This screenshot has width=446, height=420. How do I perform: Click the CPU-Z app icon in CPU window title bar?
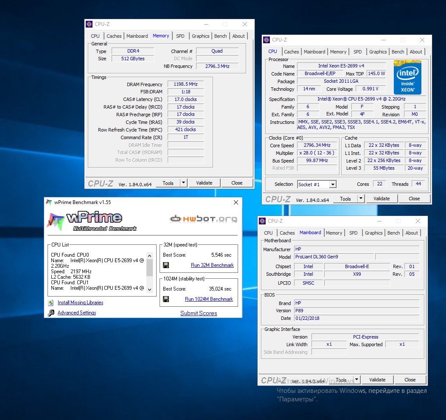coord(266,40)
